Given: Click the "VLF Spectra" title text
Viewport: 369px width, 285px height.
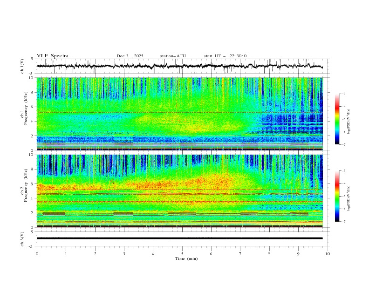Looking at the screenshot, I should (x=53, y=56).
